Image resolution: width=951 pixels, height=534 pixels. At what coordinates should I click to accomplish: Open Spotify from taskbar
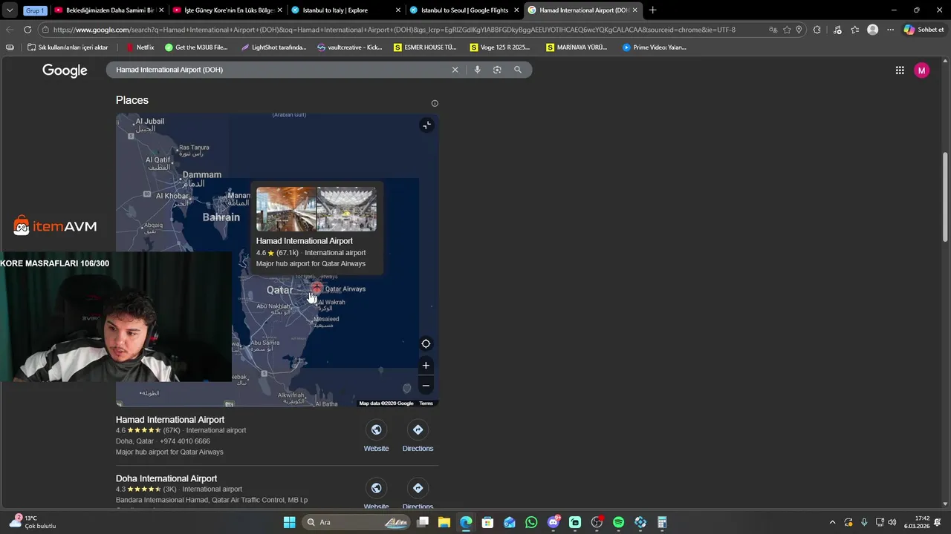click(619, 522)
